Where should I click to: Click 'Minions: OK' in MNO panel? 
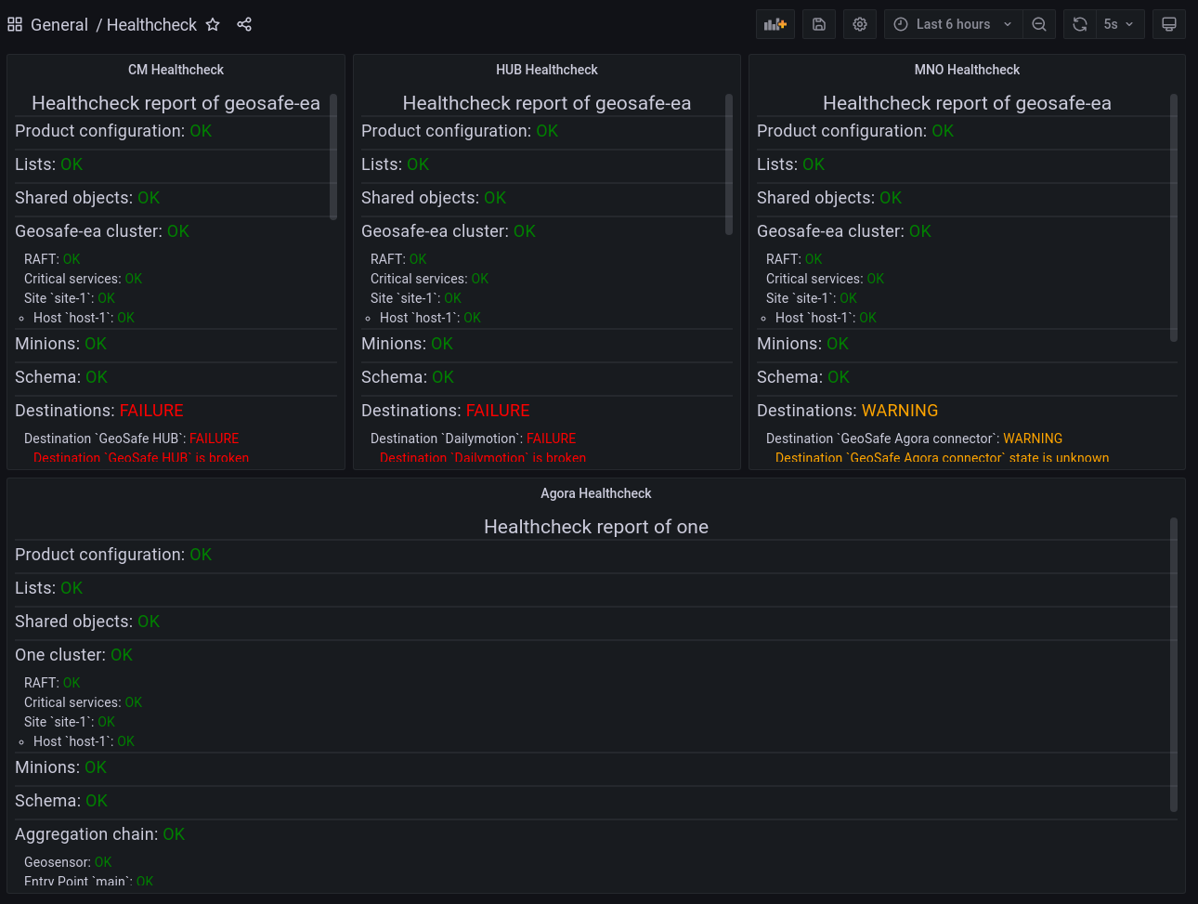[x=802, y=344]
